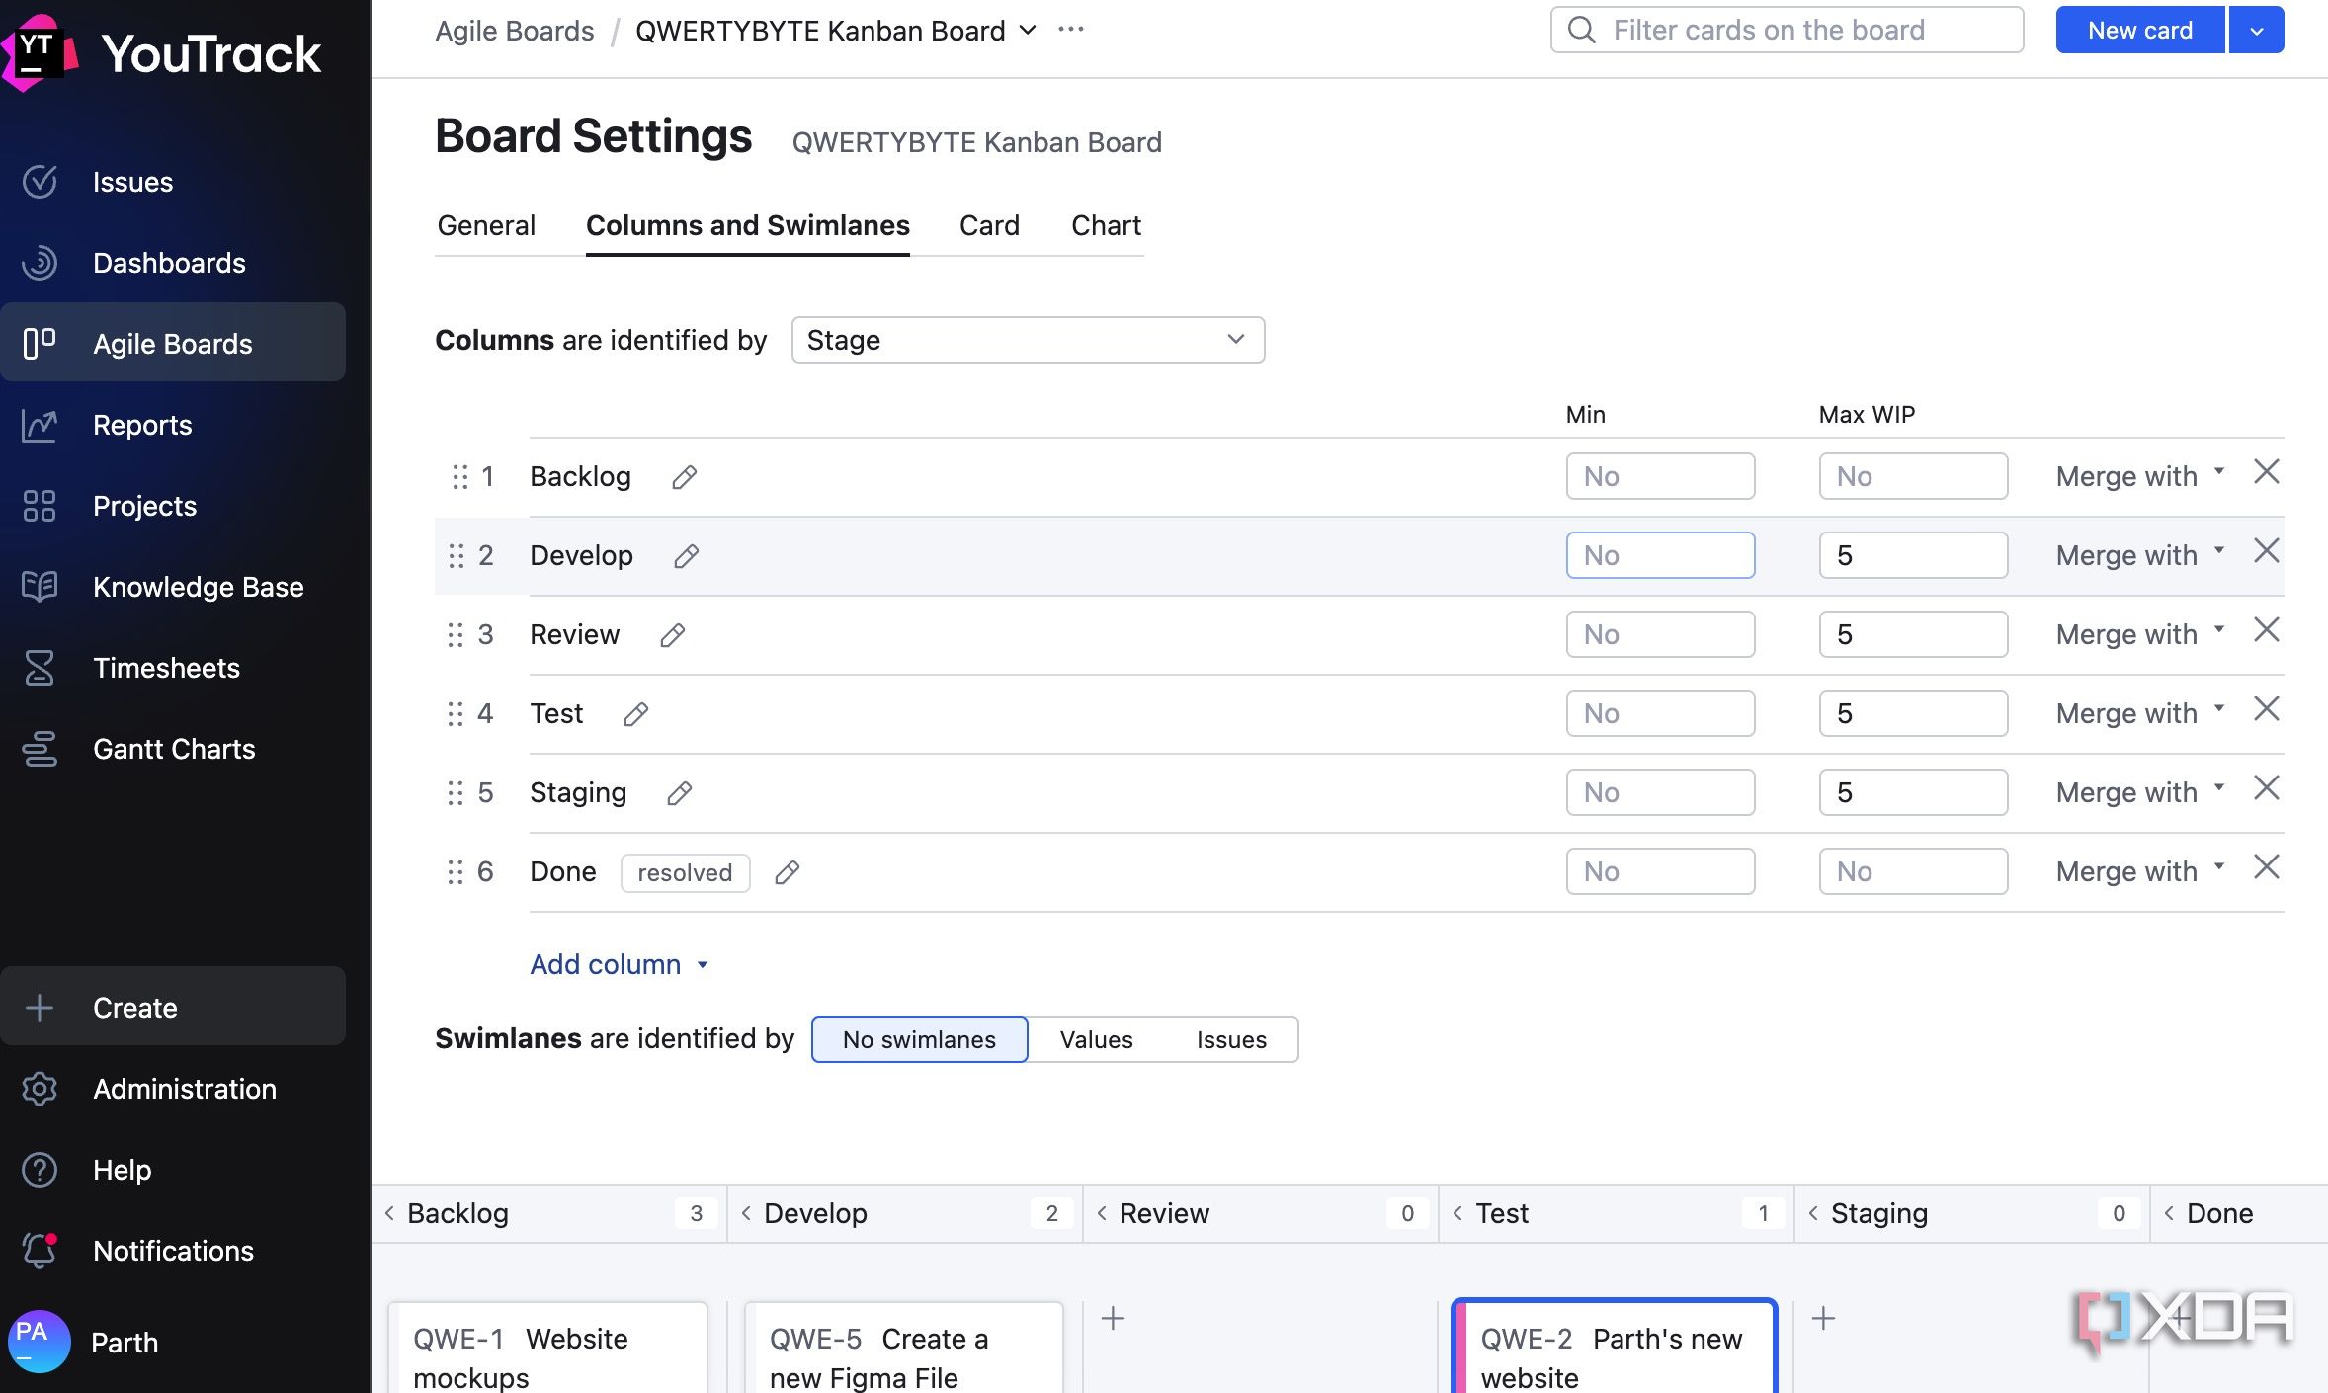The image size is (2328, 1393).
Task: Select No swimlanes option
Action: pyautogui.click(x=919, y=1039)
